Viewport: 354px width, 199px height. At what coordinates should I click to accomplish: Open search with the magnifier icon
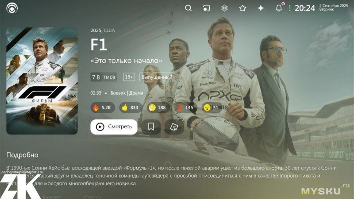(189, 8)
